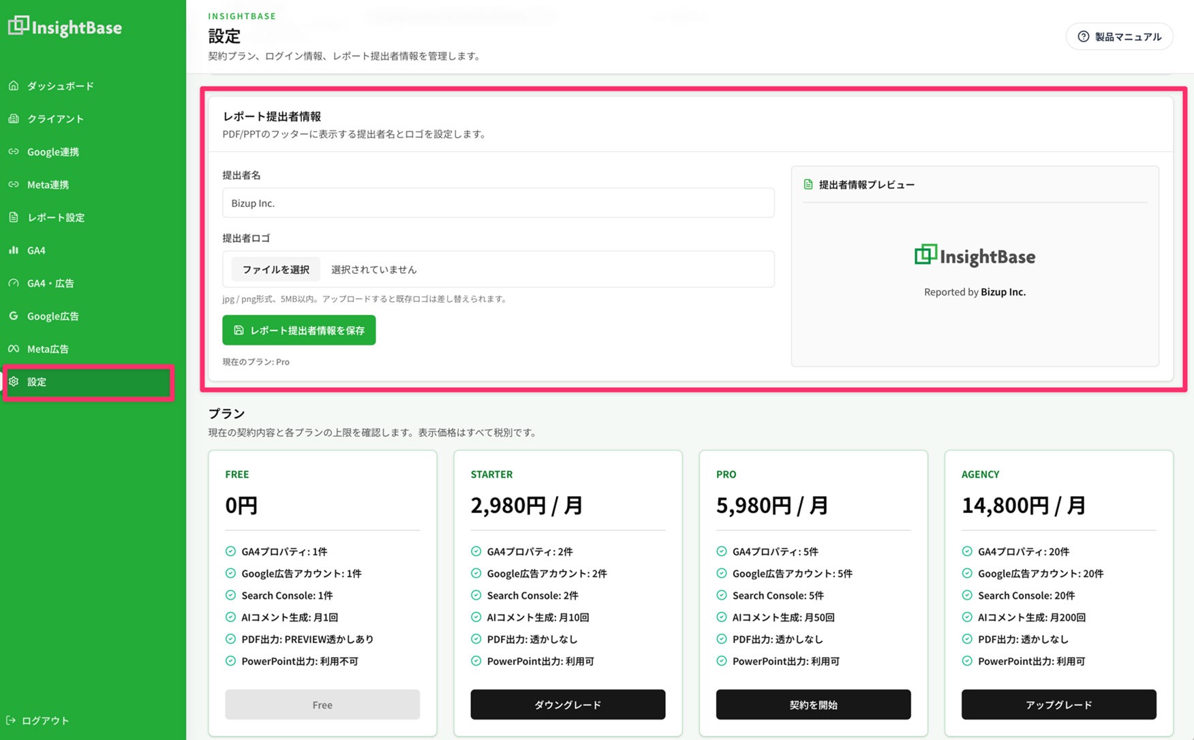Image resolution: width=1194 pixels, height=740 pixels.
Task: Click the 提出者情報プレビュー document icon
Action: 808,184
